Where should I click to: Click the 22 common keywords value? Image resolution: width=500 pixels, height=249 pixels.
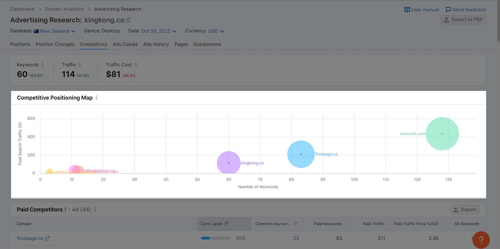tap(296, 238)
